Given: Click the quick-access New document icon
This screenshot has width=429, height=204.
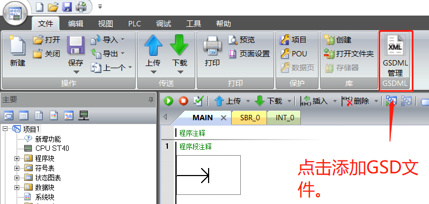Looking at the screenshot, I should pyautogui.click(x=40, y=6).
